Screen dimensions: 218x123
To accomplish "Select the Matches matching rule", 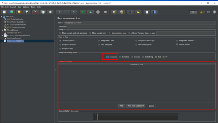I will [120, 57].
